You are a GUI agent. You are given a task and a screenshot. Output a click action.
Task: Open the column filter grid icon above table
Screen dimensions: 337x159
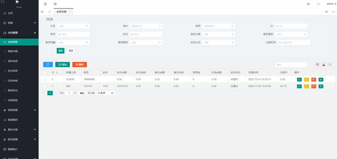pos(317,65)
